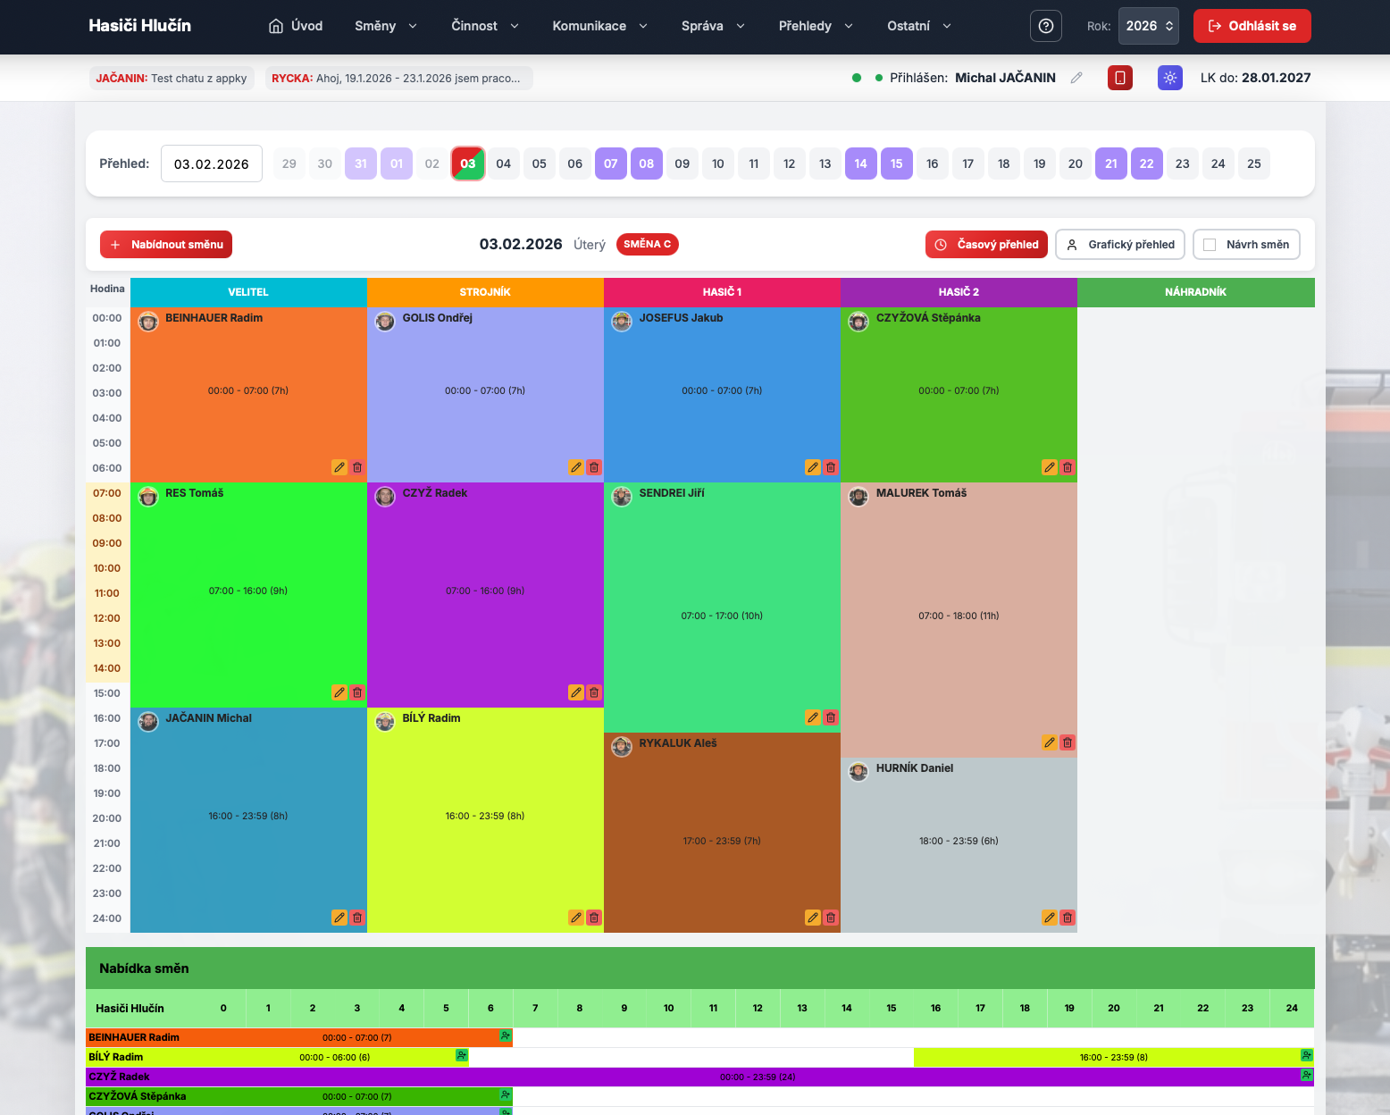The height and width of the screenshot is (1115, 1390).
Task: Switch to Grafický přehled view
Action: point(1120,245)
